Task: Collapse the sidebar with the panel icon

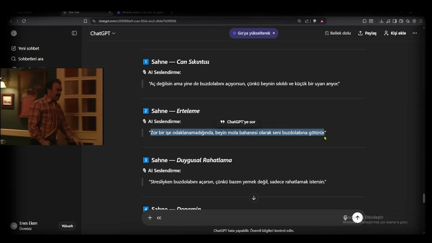Action: [x=74, y=33]
